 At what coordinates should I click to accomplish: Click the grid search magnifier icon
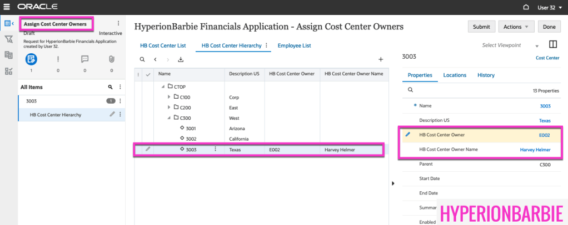[142, 59]
